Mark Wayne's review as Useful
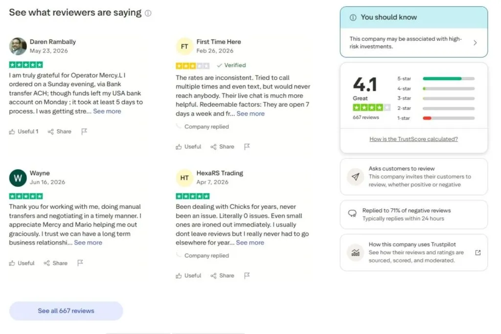Viewport: 501px width, 334px height. coord(22,263)
